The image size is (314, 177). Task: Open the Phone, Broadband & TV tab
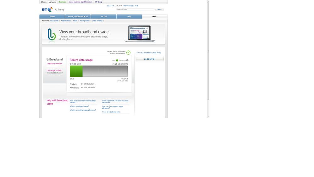point(78,16)
